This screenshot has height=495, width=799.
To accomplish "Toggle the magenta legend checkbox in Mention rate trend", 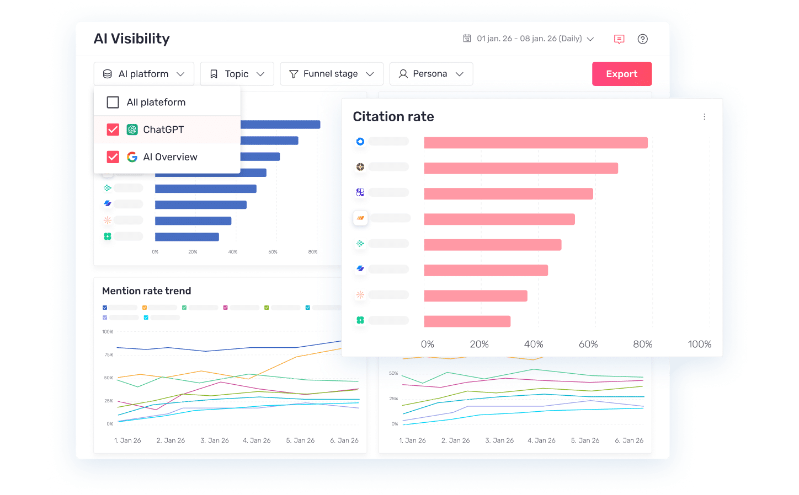I will [x=225, y=308].
